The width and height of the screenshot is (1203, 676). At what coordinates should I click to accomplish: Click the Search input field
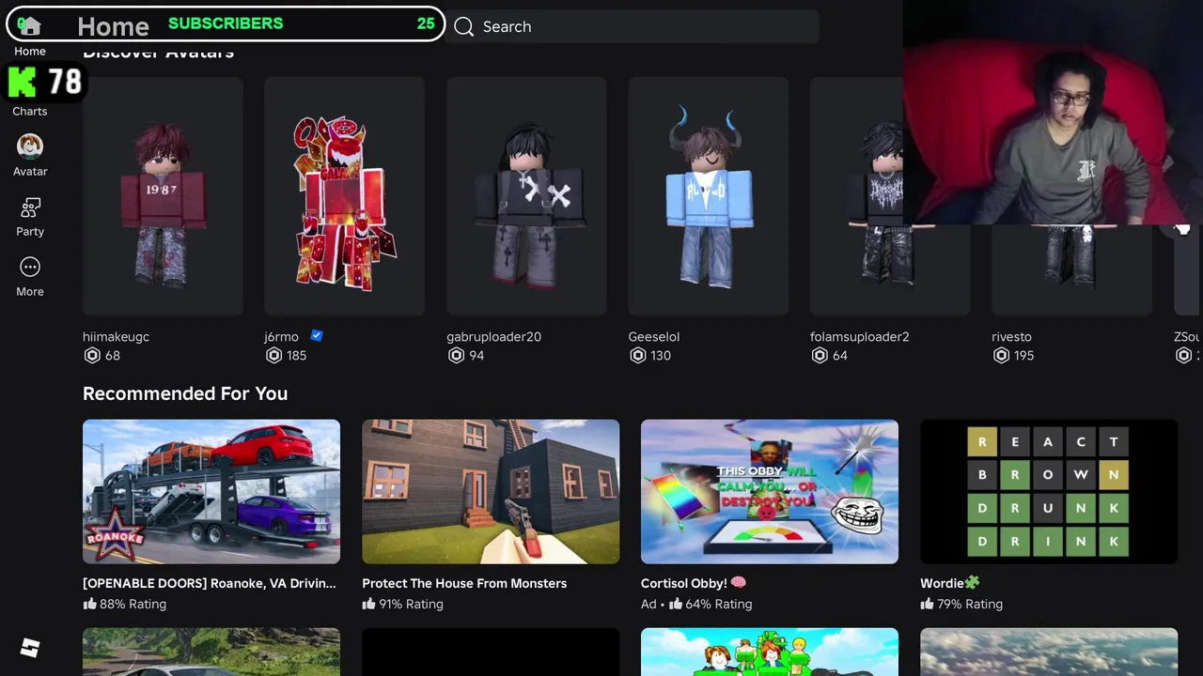point(632,26)
